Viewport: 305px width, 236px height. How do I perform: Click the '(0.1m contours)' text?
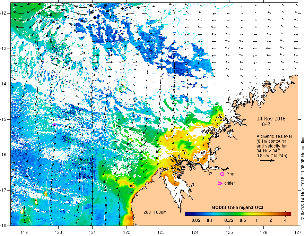click(x=271, y=141)
